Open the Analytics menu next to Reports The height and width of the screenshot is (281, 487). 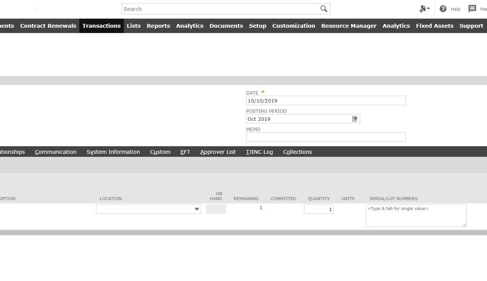coord(190,26)
